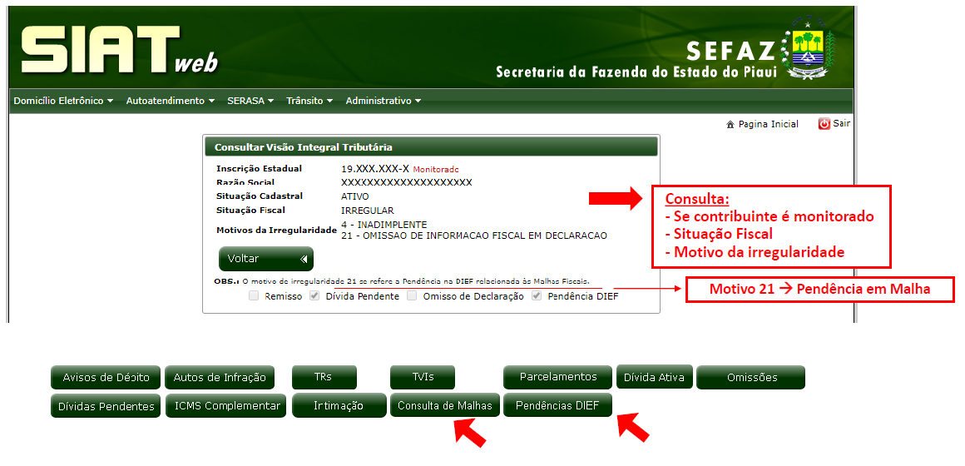Image resolution: width=965 pixels, height=466 pixels.
Task: Click the ATIVO cadastral status value
Action: (x=355, y=196)
